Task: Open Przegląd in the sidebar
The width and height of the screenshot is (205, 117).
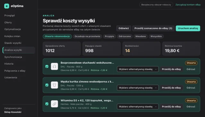Action: [x=9, y=15]
